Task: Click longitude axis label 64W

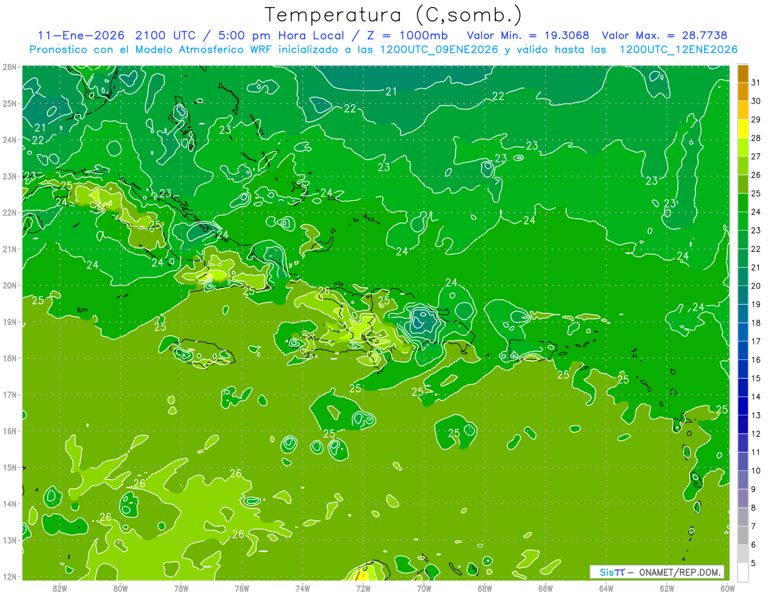Action: tap(606, 588)
